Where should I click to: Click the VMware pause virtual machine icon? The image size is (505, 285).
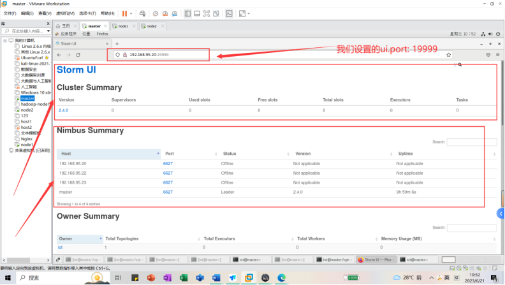124,13
